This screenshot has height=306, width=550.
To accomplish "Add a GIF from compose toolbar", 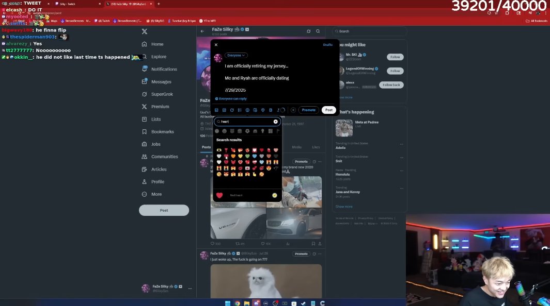I will pyautogui.click(x=224, y=110).
